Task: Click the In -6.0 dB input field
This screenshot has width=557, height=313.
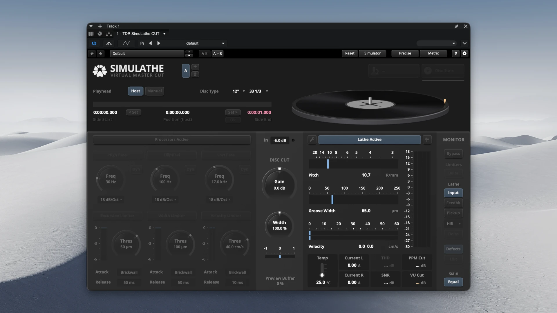Action: (280, 141)
